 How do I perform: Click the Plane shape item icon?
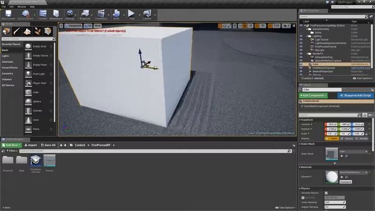pos(28,129)
